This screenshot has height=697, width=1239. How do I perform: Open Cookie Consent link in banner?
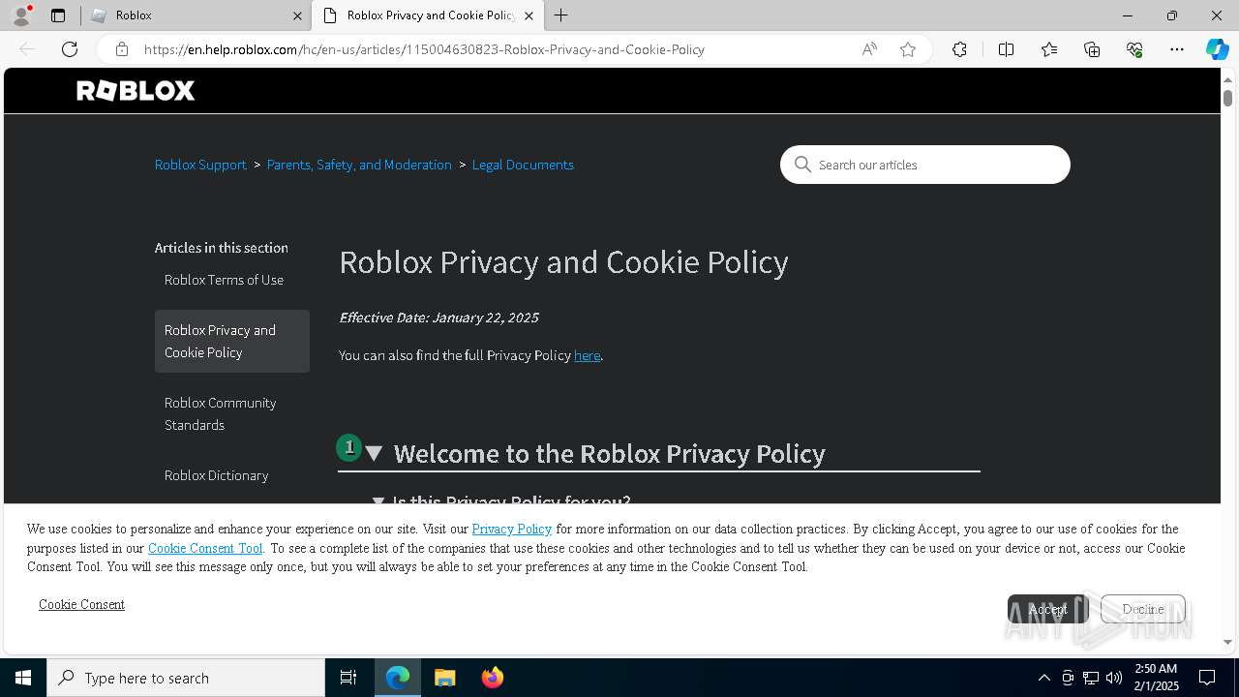coord(81,604)
